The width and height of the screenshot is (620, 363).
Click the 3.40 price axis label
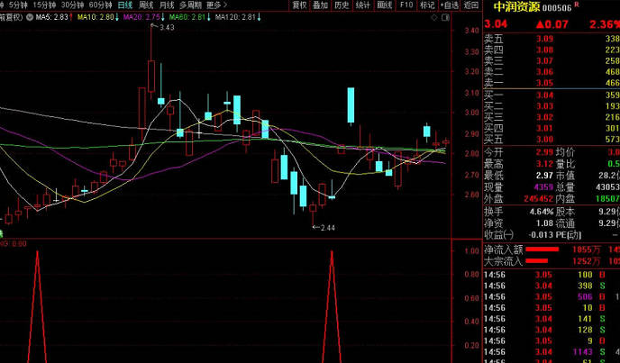pos(471,31)
